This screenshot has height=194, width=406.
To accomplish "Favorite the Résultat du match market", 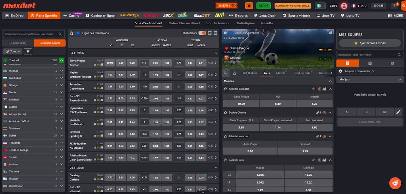I will [226, 89].
